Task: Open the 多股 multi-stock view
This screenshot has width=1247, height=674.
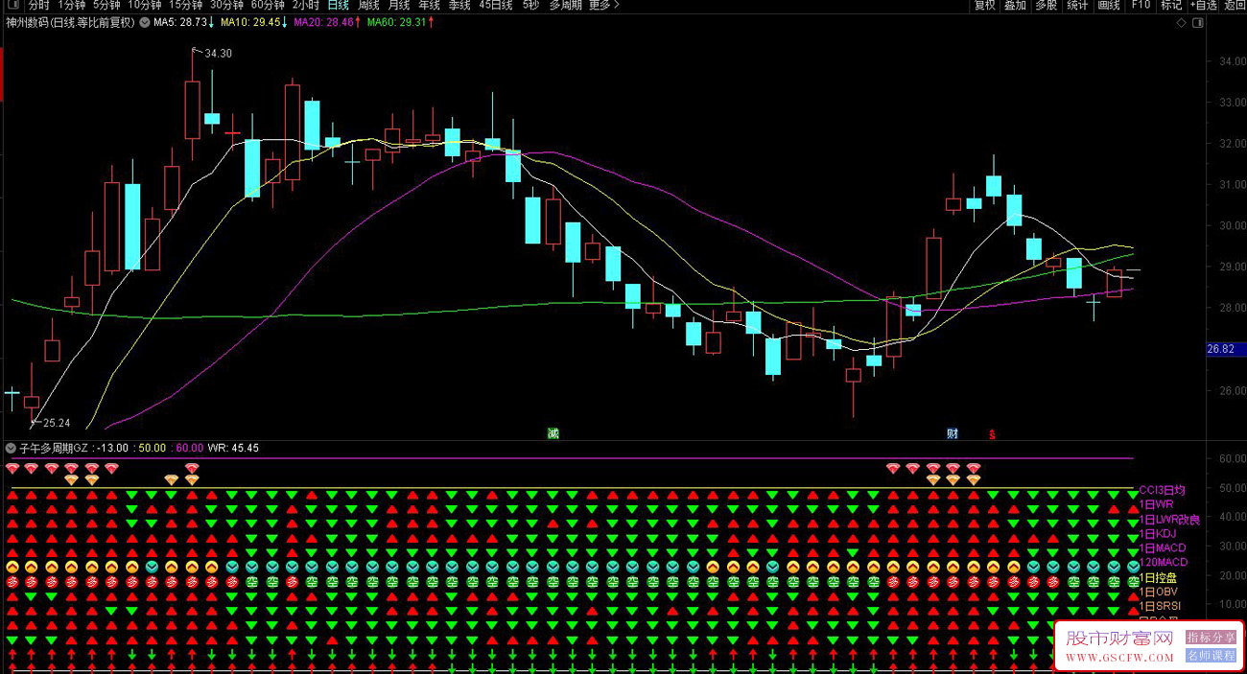Action: click(1047, 5)
